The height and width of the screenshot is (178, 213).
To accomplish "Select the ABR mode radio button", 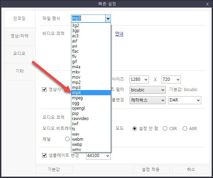I will pos(185,129).
